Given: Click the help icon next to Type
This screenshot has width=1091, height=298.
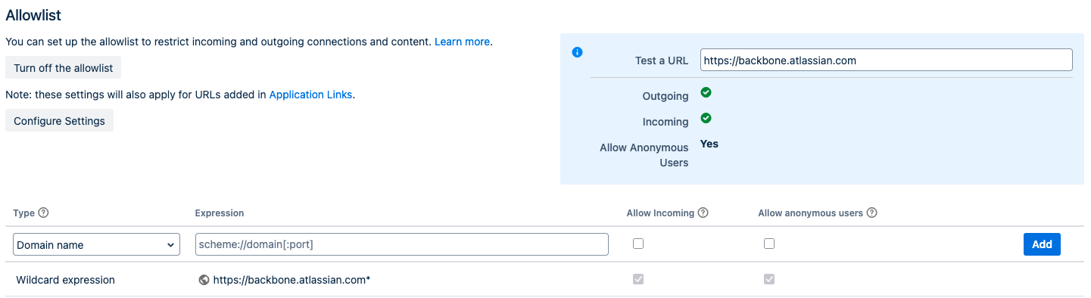Looking at the screenshot, I should tap(43, 213).
